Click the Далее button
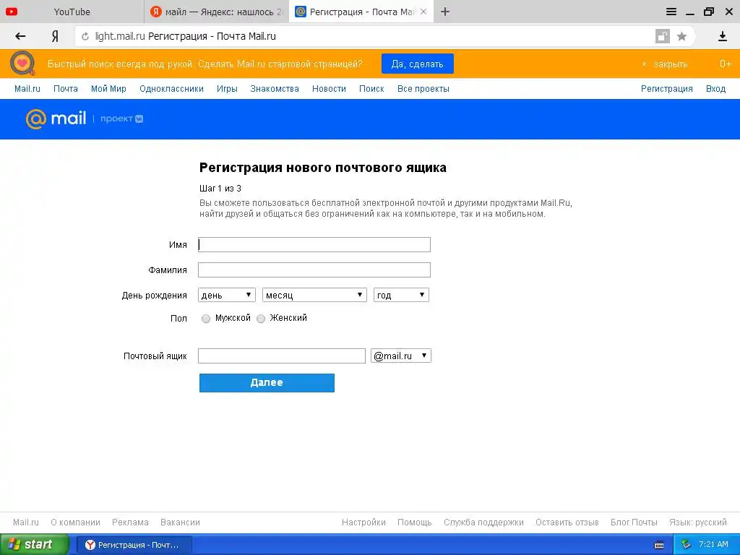 coord(267,383)
